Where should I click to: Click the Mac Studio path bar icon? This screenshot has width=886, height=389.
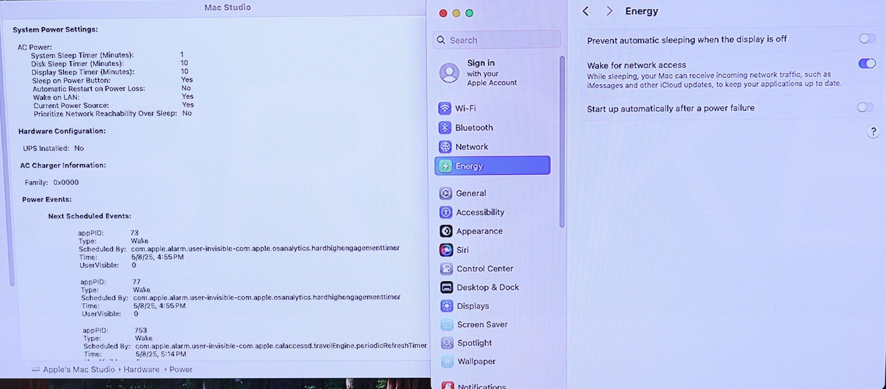(x=35, y=369)
